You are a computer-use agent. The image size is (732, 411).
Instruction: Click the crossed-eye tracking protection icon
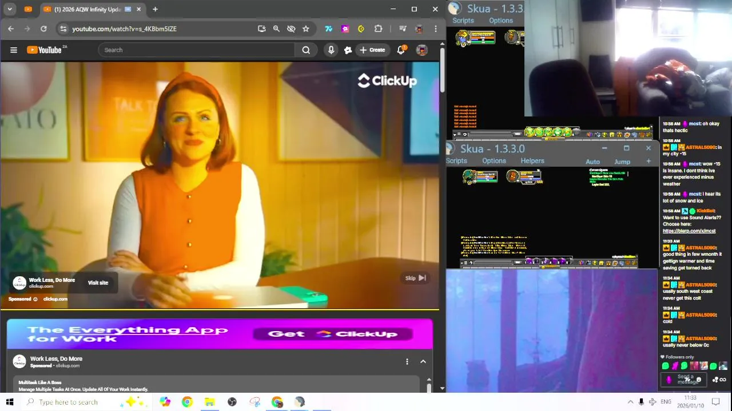(291, 29)
